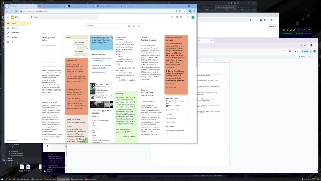Open the orange 'derive vs develop vs equal' note
The image size is (321, 181).
[x=176, y=65]
